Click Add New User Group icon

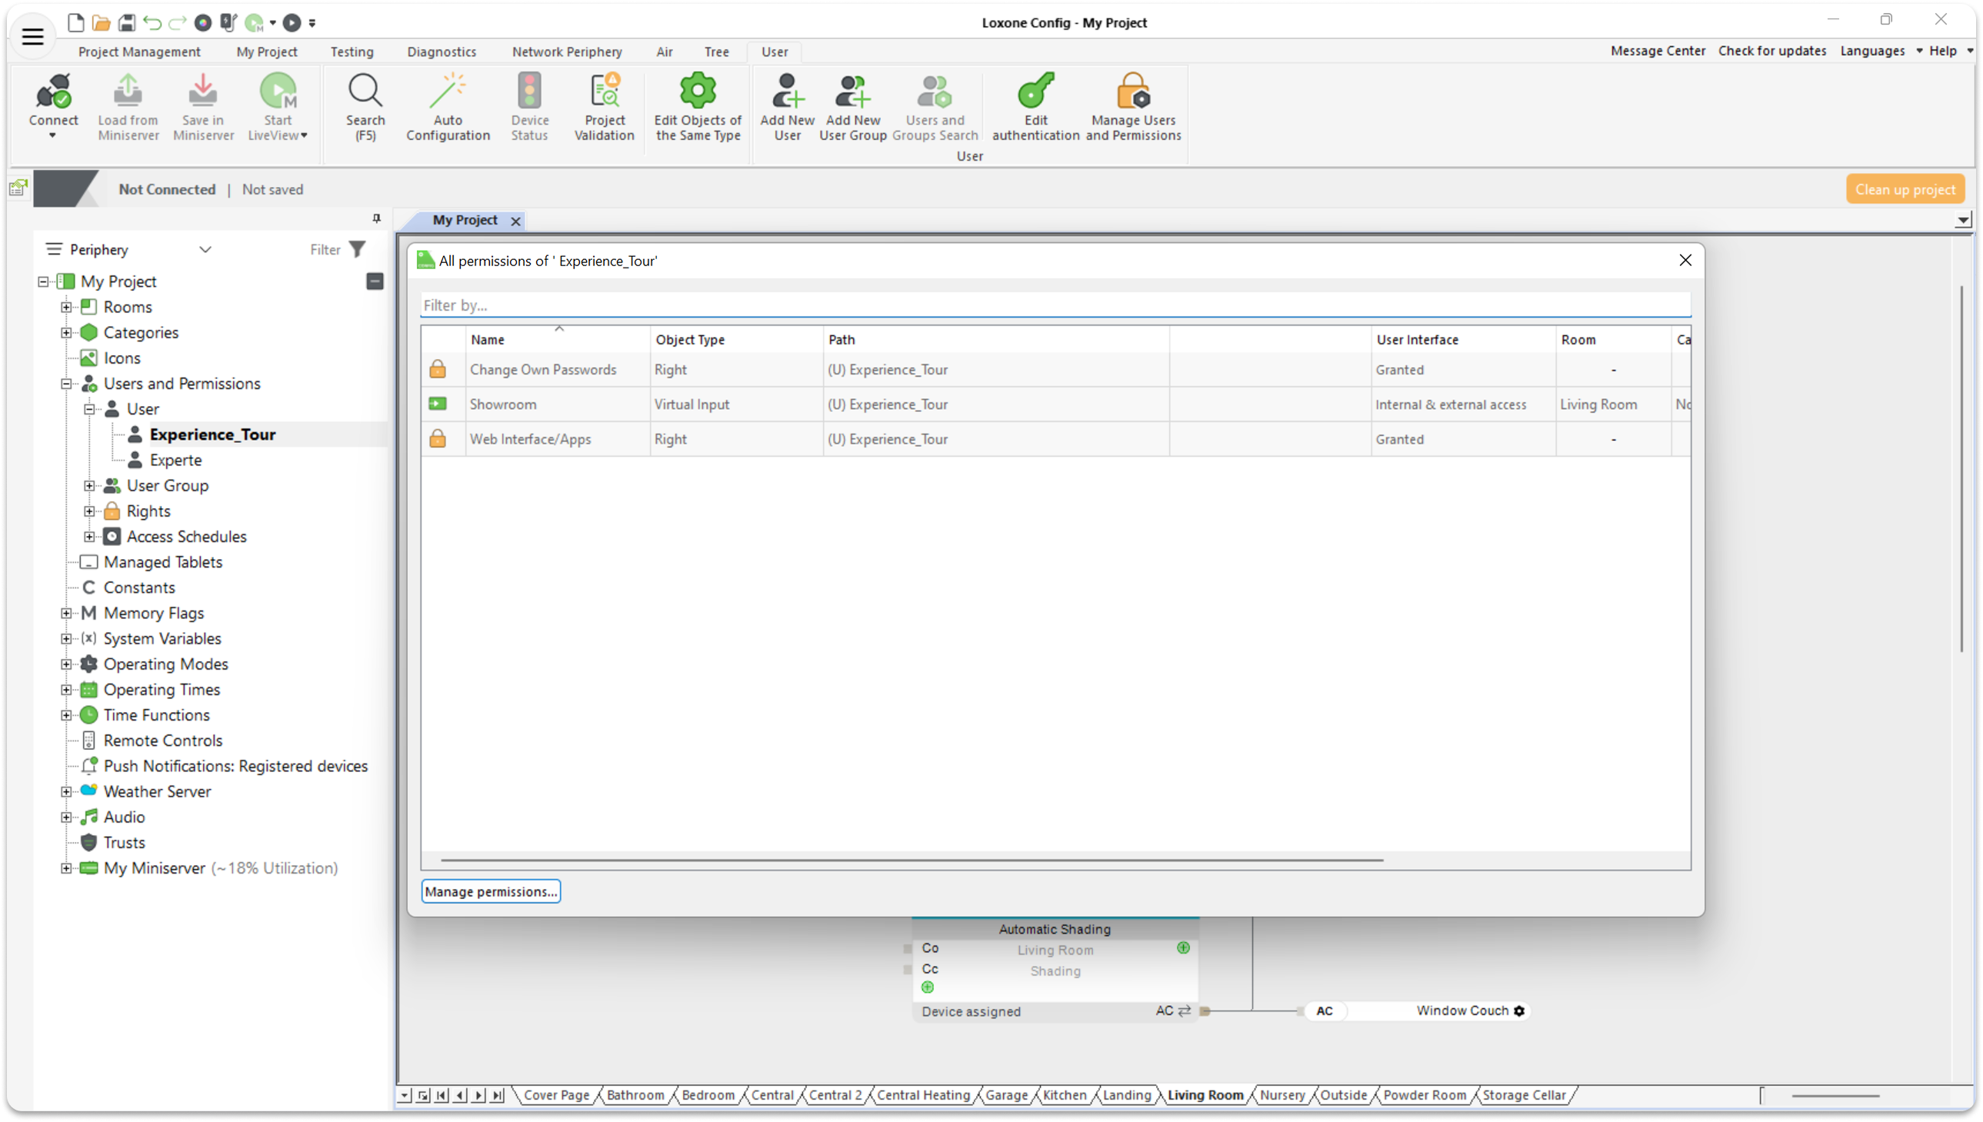click(852, 92)
